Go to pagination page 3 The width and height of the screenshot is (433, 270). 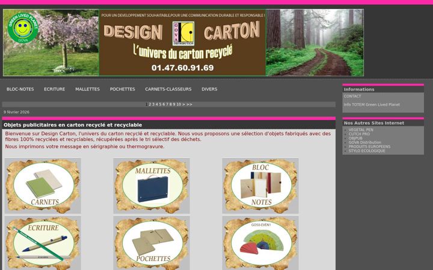[153, 104]
